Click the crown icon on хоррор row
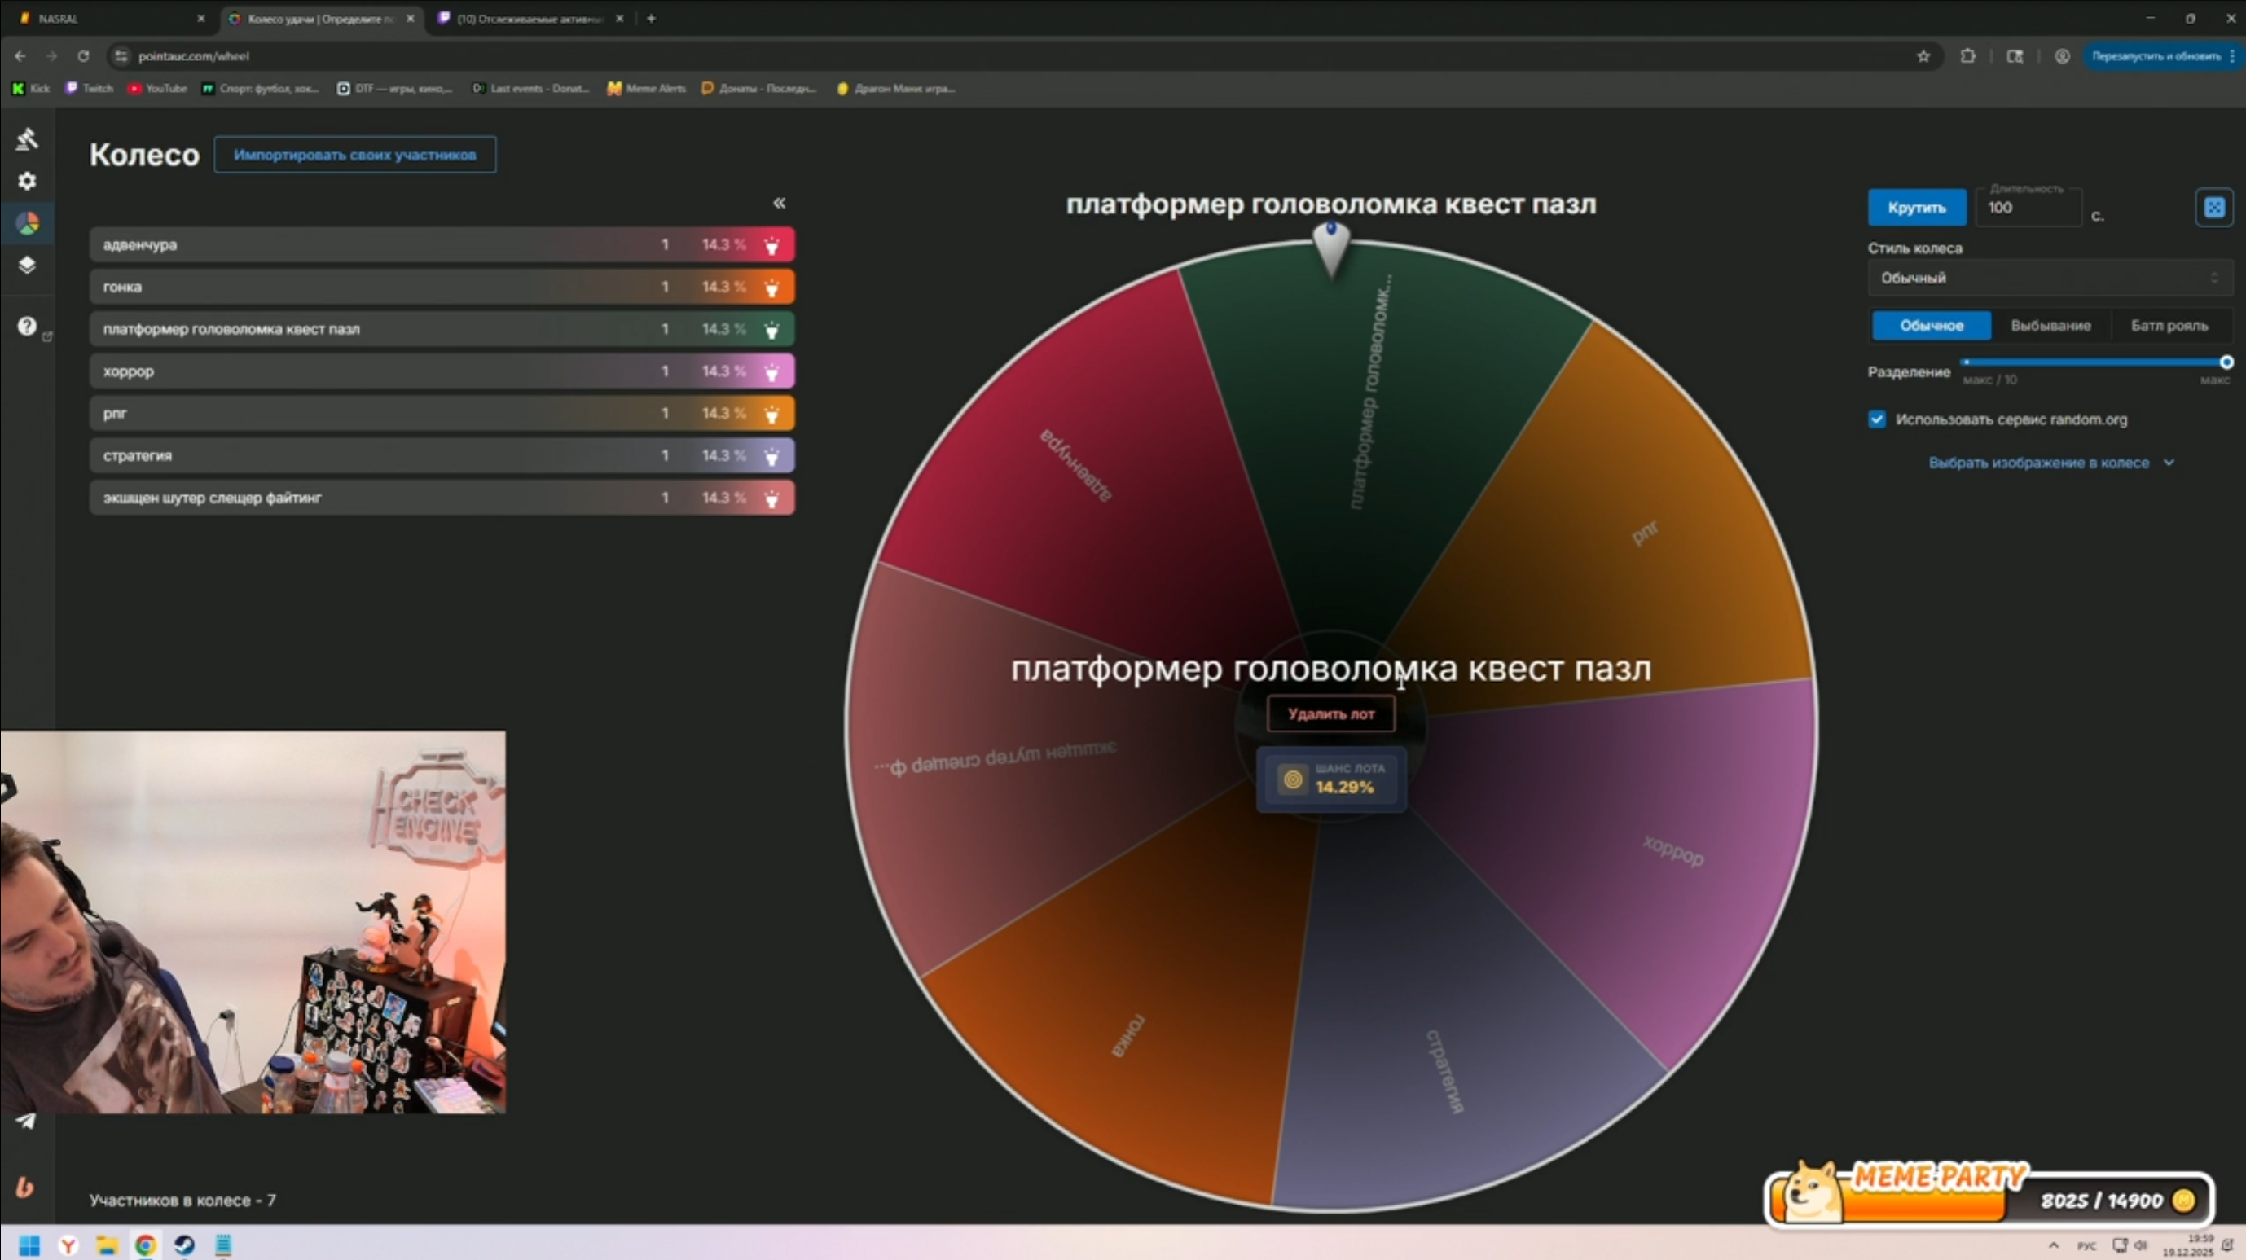 pos(771,372)
